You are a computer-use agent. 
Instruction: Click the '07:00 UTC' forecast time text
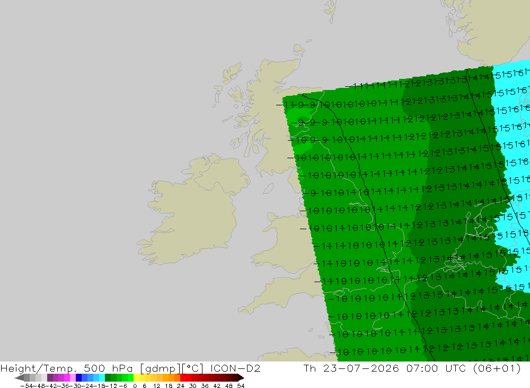tap(437, 368)
